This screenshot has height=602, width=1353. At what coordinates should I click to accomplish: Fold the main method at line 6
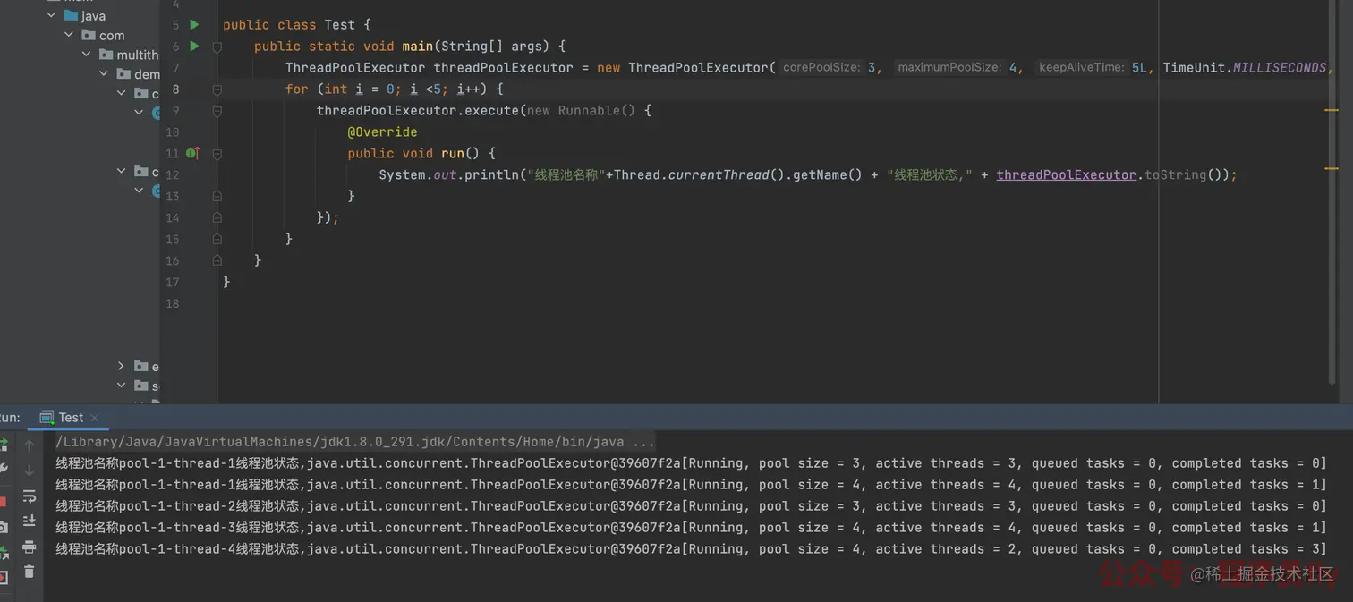(x=217, y=47)
